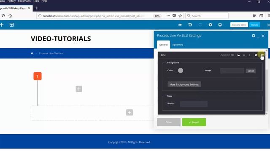Click the VIDEO-TUTORIALS site title
Screen dimensions: 270x151
[x=61, y=39]
